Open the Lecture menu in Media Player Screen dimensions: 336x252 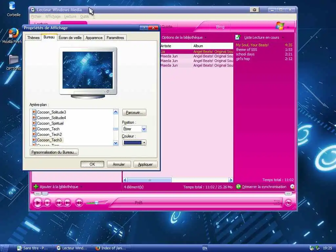click(70, 16)
